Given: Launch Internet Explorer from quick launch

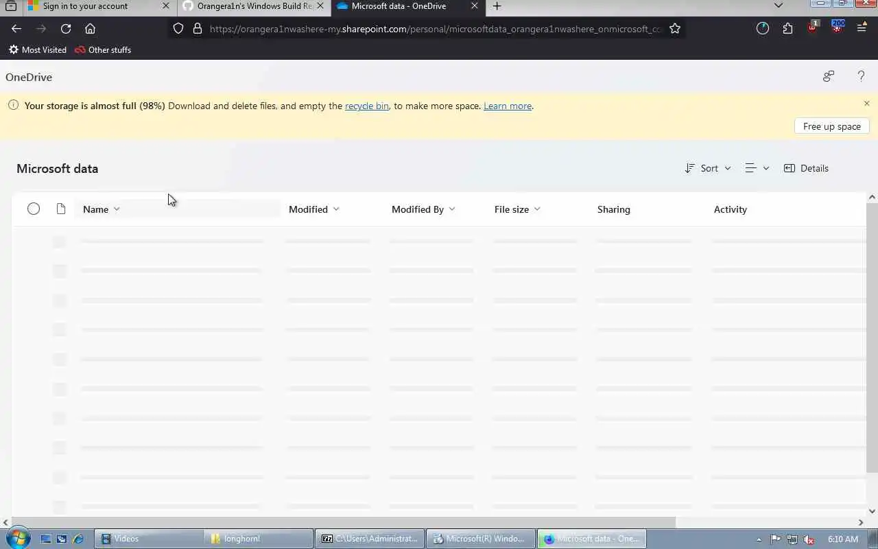Looking at the screenshot, I should point(78,539).
